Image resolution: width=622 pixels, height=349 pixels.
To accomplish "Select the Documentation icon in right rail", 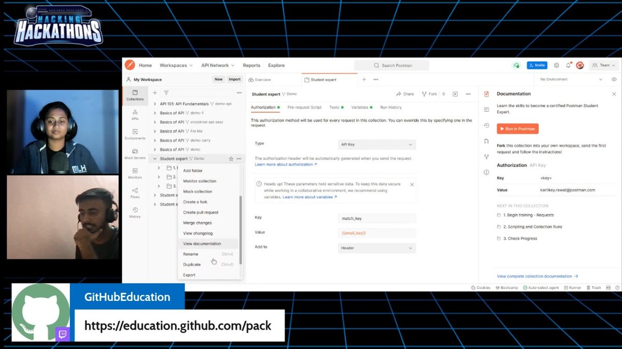I will coord(486,94).
